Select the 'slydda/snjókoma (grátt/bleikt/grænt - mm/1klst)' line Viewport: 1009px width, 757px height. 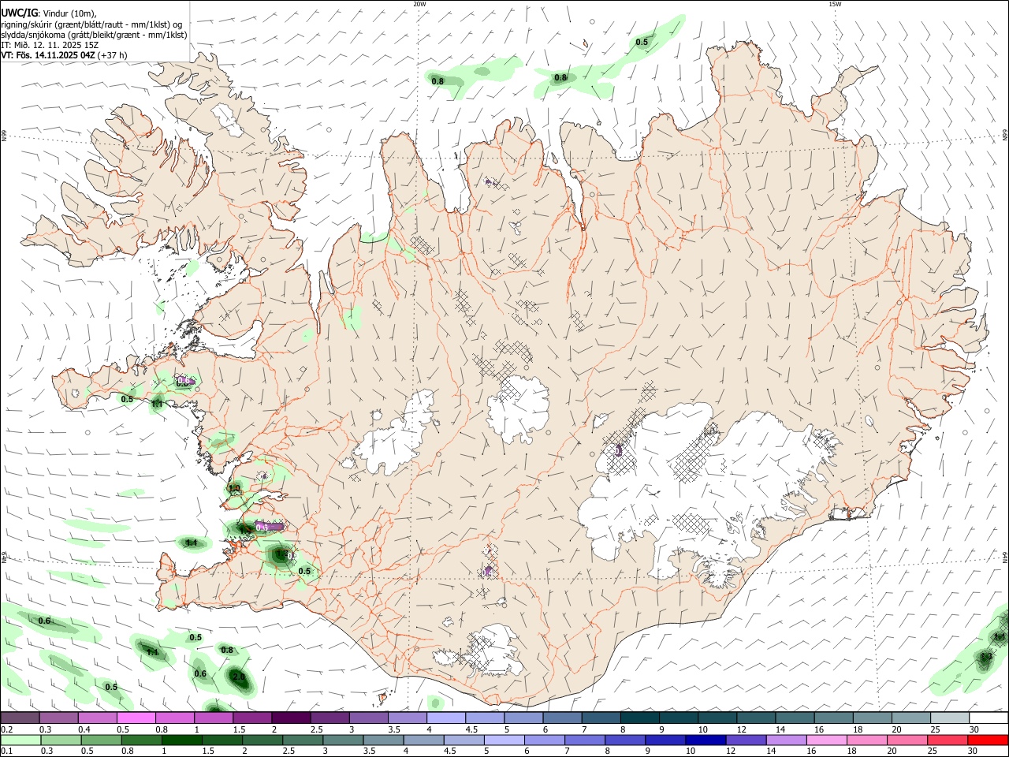pyautogui.click(x=94, y=35)
